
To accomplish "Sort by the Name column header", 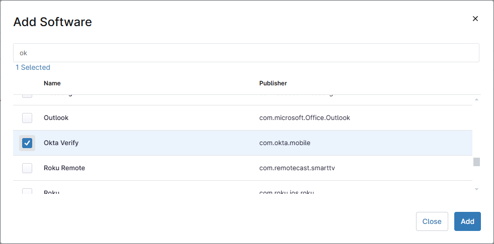I will point(52,83).
